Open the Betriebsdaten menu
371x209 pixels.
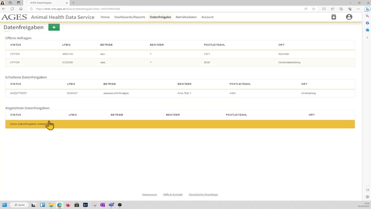pos(186,17)
